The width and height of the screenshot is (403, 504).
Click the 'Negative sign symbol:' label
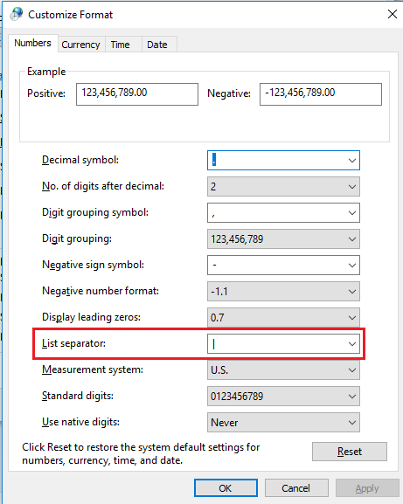coord(94,265)
